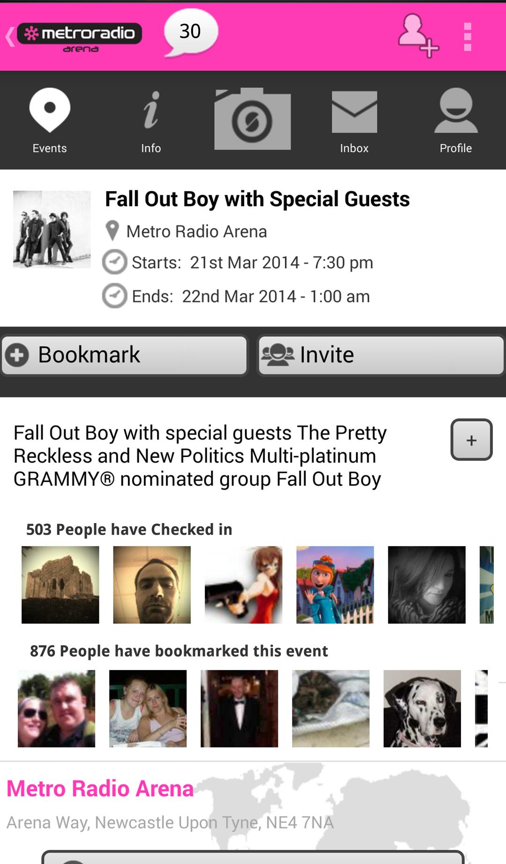The width and height of the screenshot is (506, 864).
Task: Tap the back arrow beside Metro Radio logo
Action: click(10, 37)
